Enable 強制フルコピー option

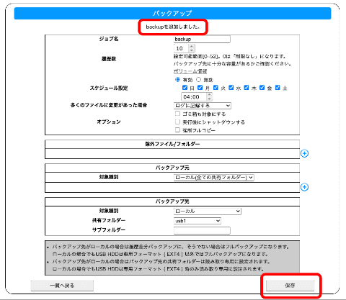tap(177, 130)
